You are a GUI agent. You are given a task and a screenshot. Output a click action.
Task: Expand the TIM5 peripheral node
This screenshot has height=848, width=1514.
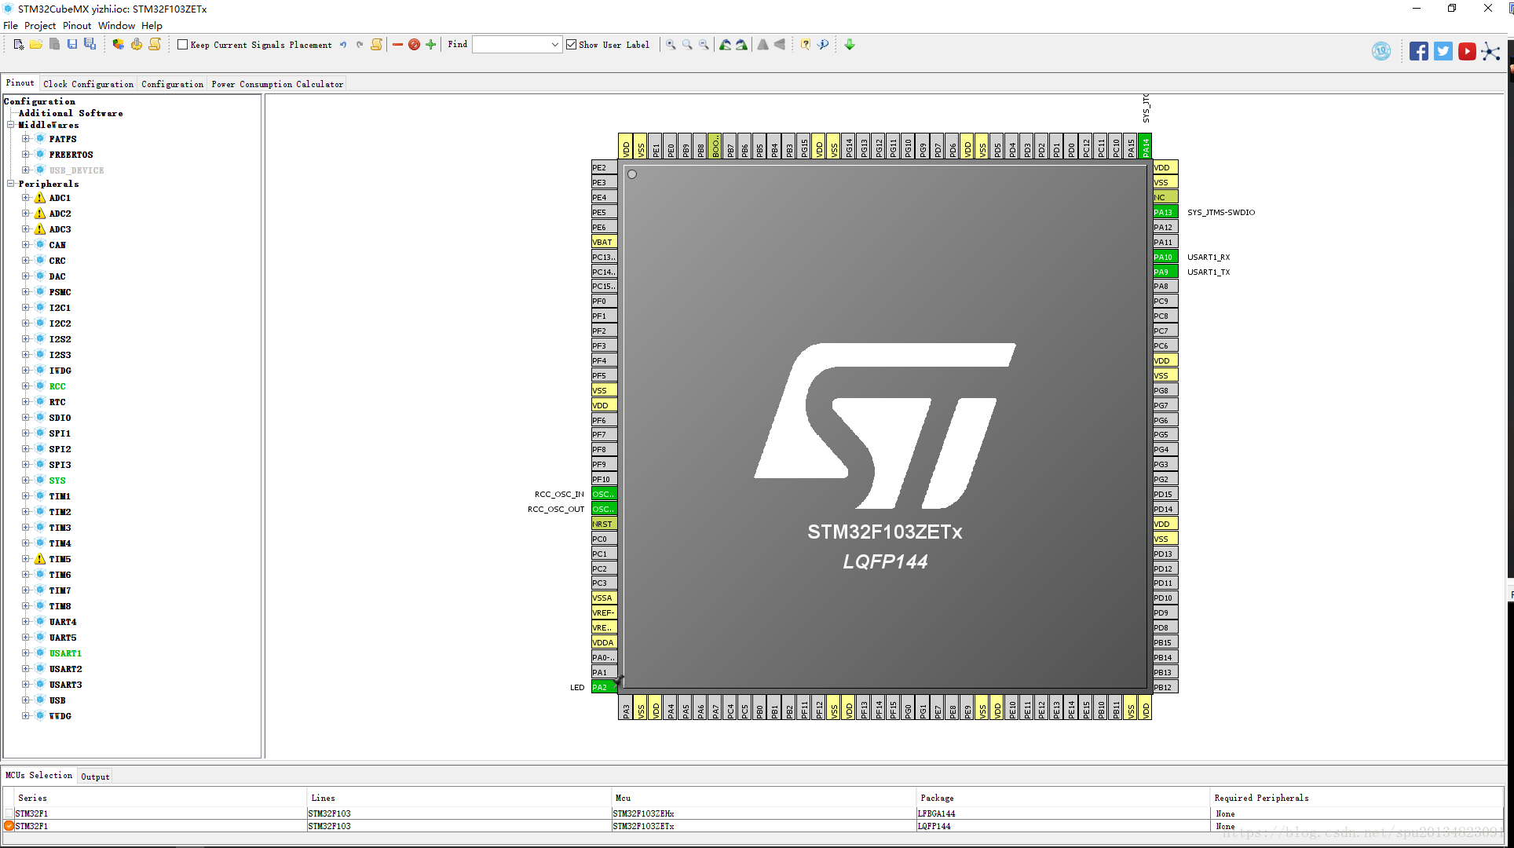click(x=25, y=559)
